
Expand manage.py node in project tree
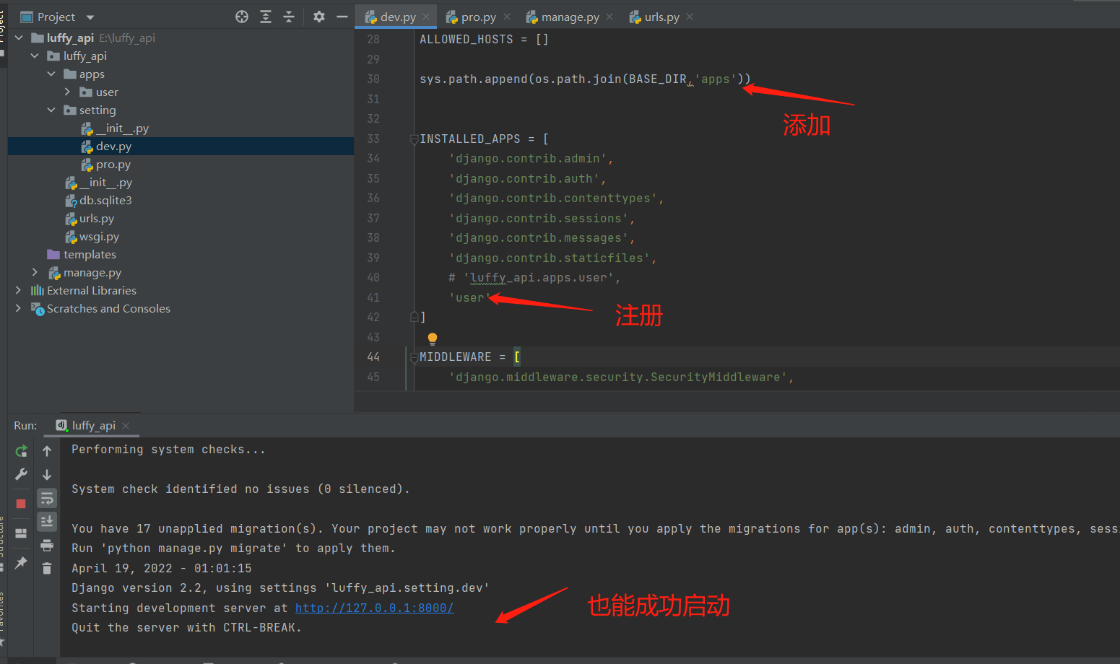pyautogui.click(x=35, y=272)
